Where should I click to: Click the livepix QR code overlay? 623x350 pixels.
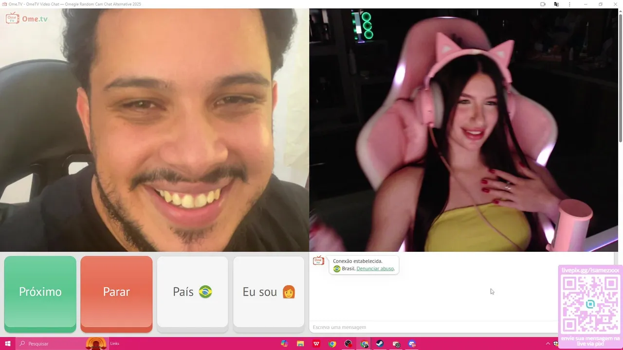tap(590, 304)
